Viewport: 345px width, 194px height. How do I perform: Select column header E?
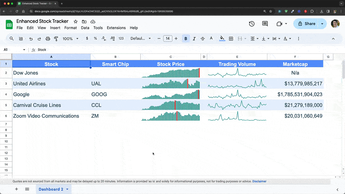(237, 57)
